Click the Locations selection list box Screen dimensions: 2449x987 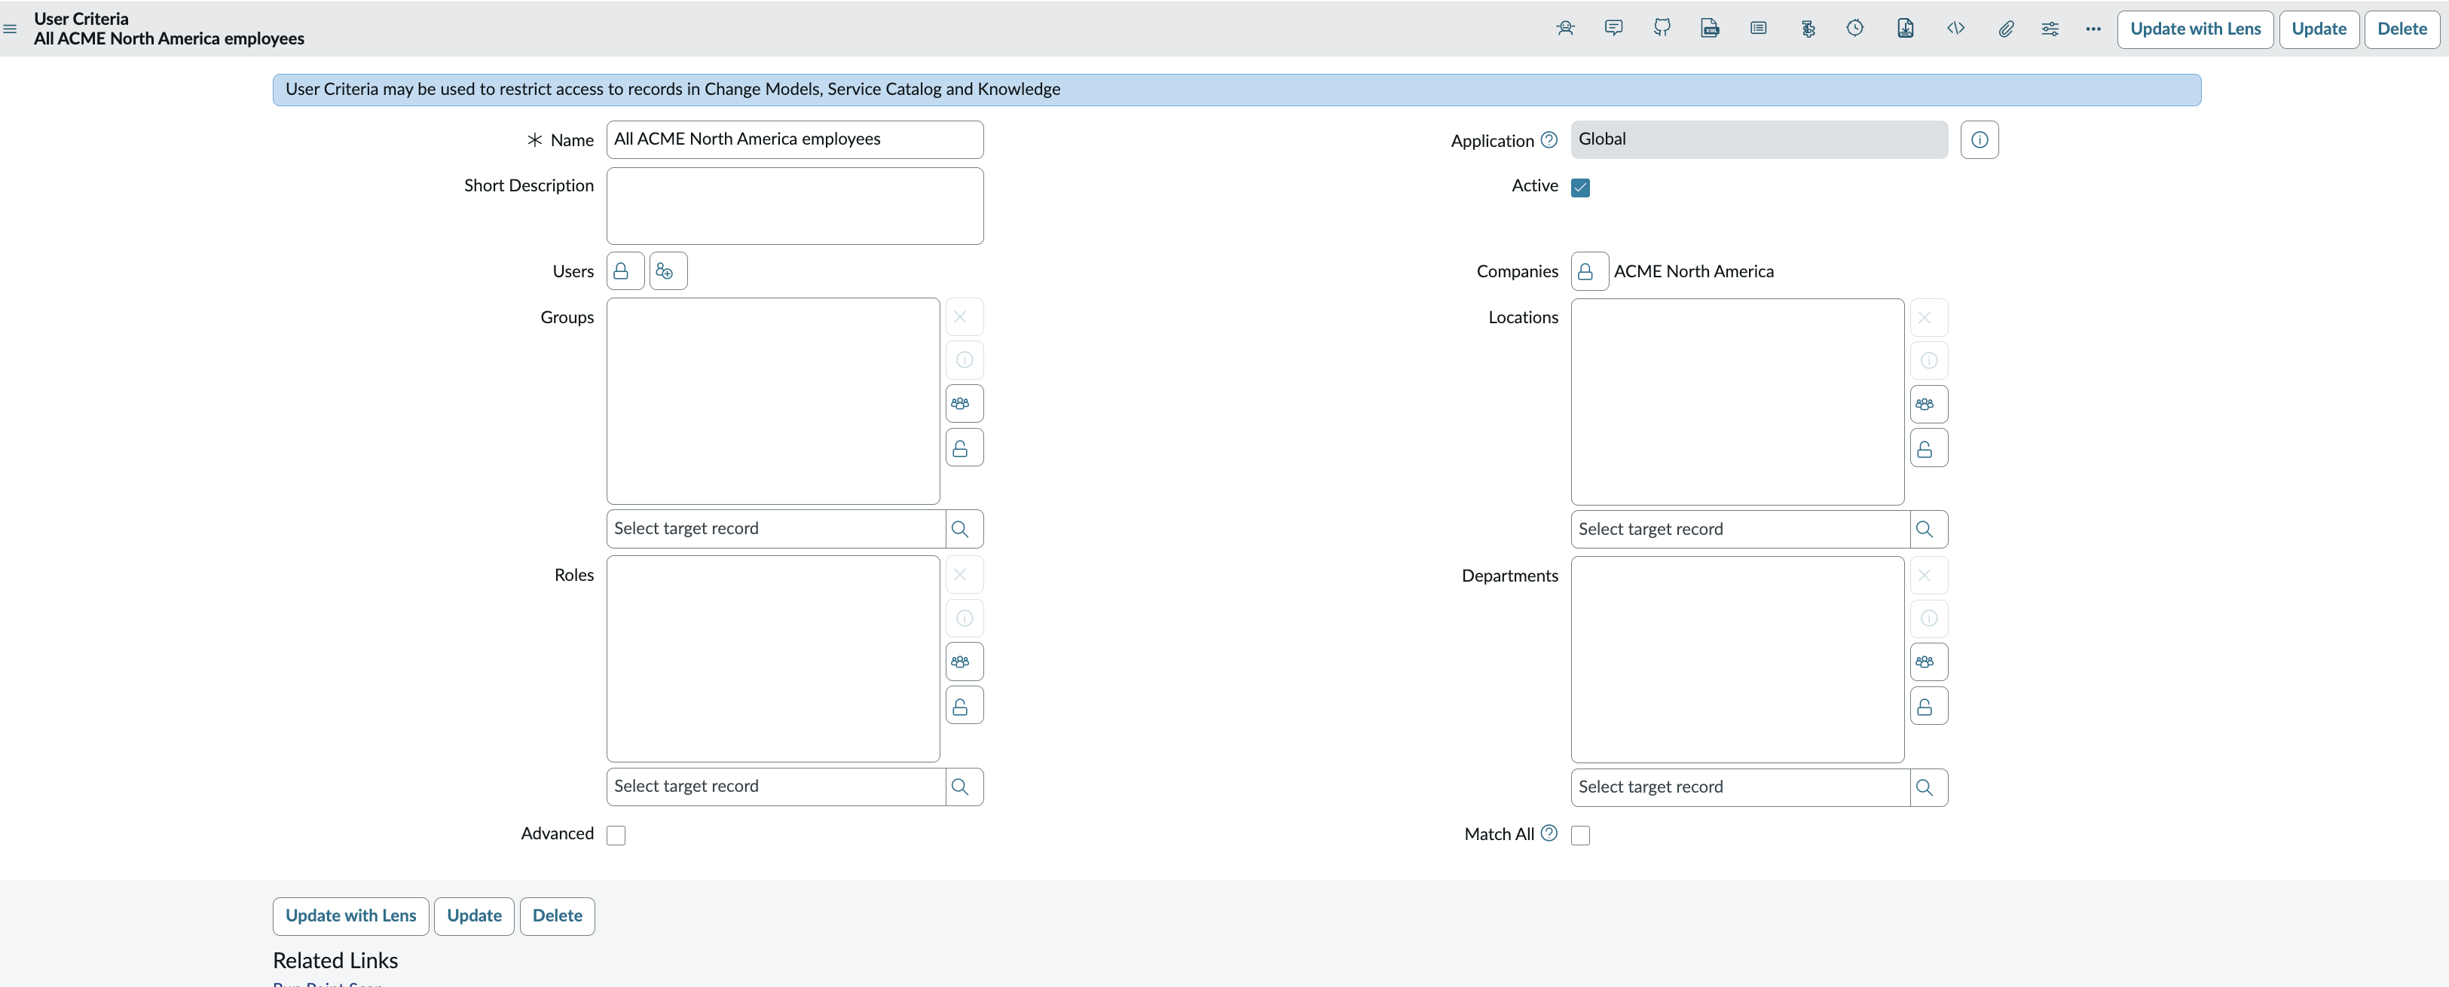point(1737,402)
